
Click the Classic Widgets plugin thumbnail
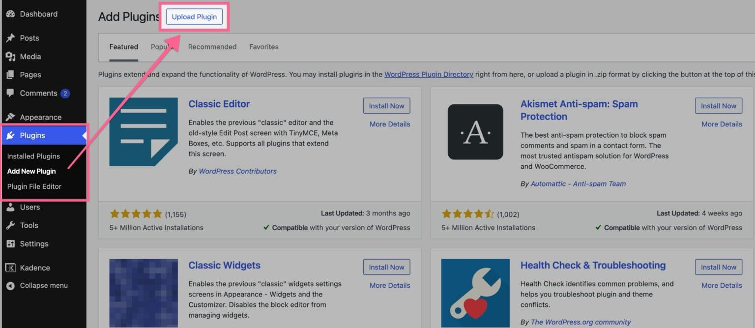[144, 293]
